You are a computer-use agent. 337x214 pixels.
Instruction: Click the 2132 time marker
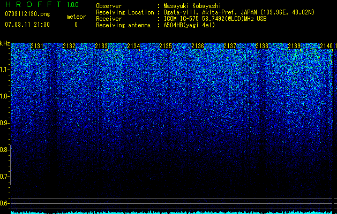69,45
